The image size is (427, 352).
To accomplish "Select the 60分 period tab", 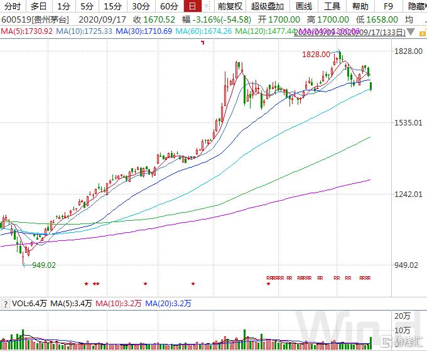I will (x=169, y=6).
